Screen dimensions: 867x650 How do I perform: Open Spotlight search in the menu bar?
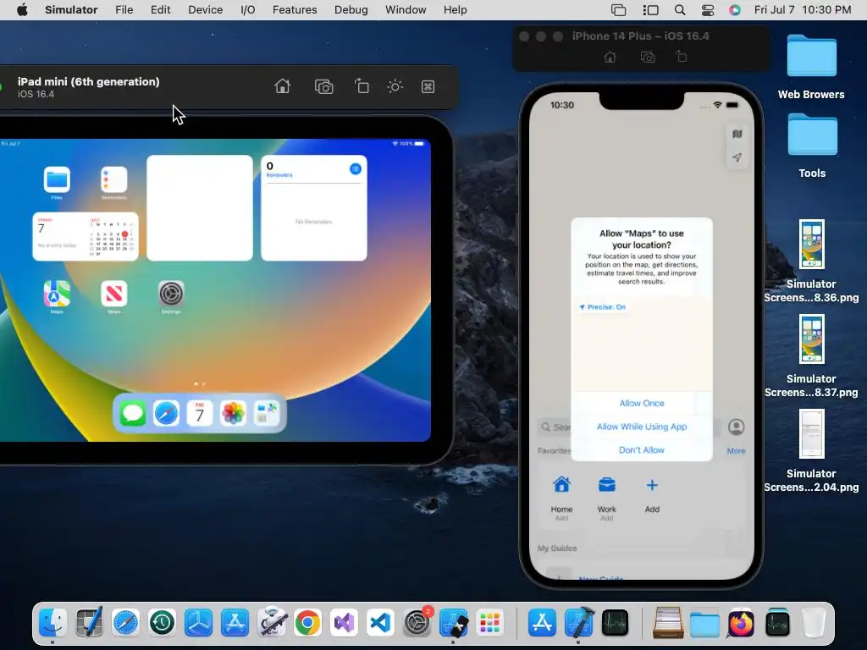(x=680, y=10)
